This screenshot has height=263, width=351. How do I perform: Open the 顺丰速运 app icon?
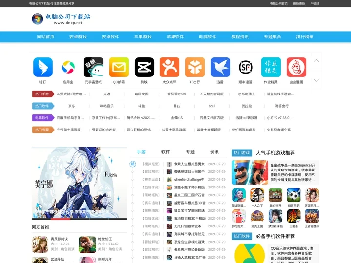pyautogui.click(x=246, y=67)
